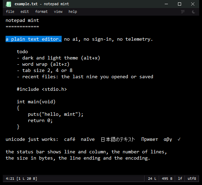Viewport: 202px width, 185px height.
Task: Click the highlighted text 'a plain text editor.'
Action: coord(33,39)
